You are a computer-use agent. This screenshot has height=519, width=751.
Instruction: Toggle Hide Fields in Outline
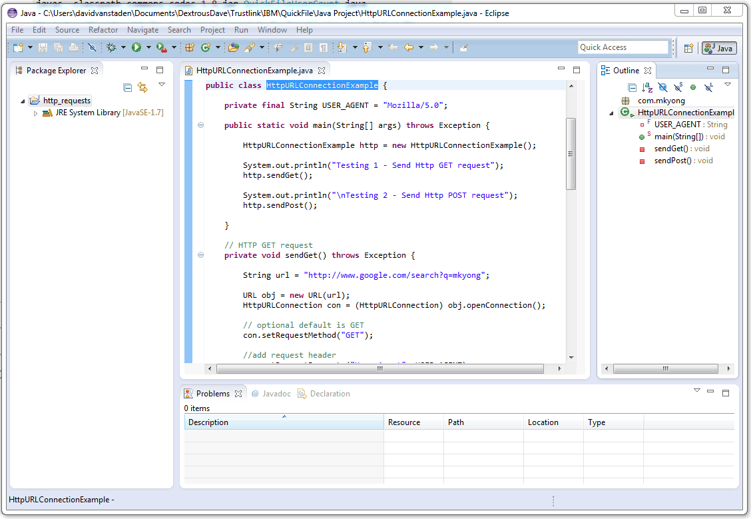pos(662,87)
